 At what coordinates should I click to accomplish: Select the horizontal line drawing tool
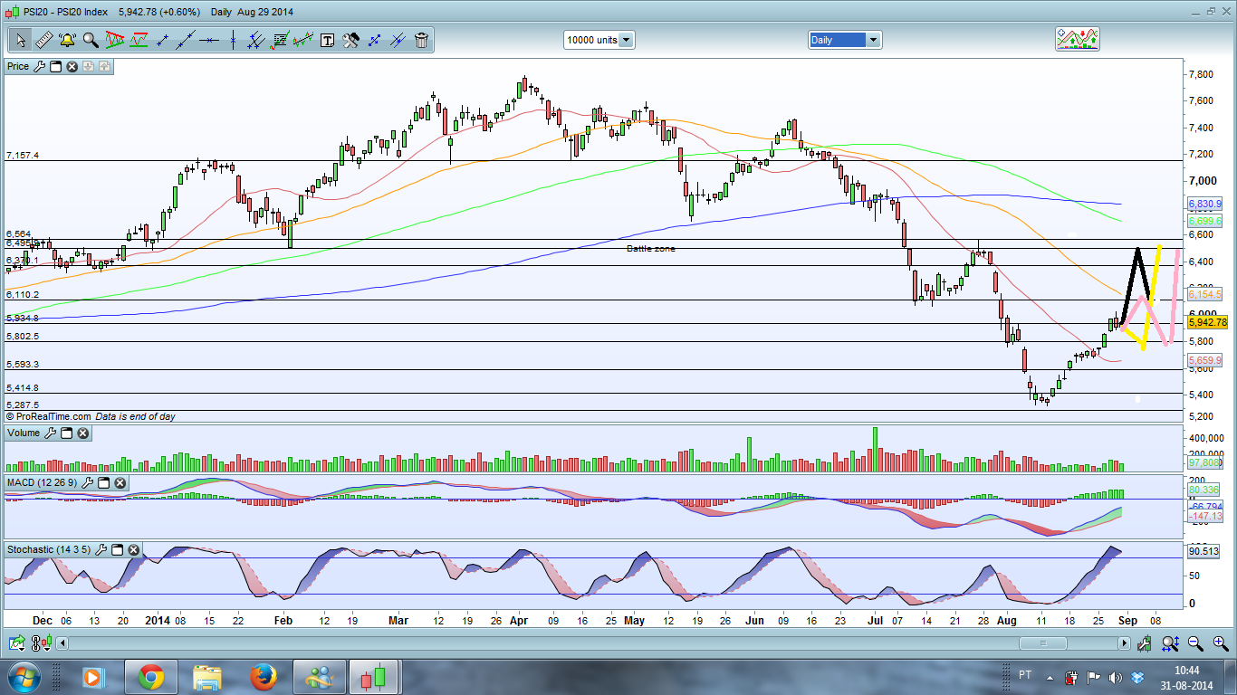pos(209,40)
